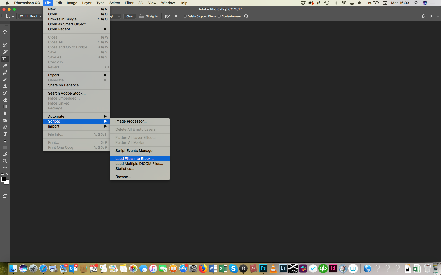Choose Browse in Bridge

tap(76, 19)
